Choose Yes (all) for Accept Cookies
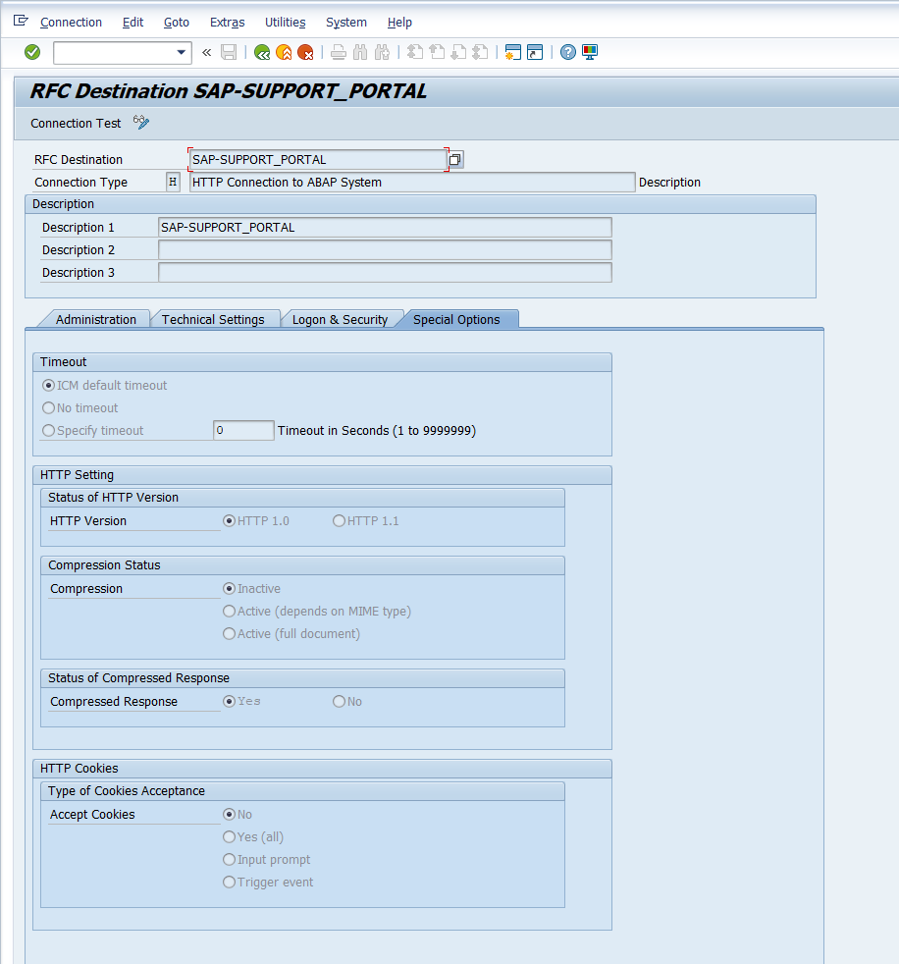 point(230,837)
